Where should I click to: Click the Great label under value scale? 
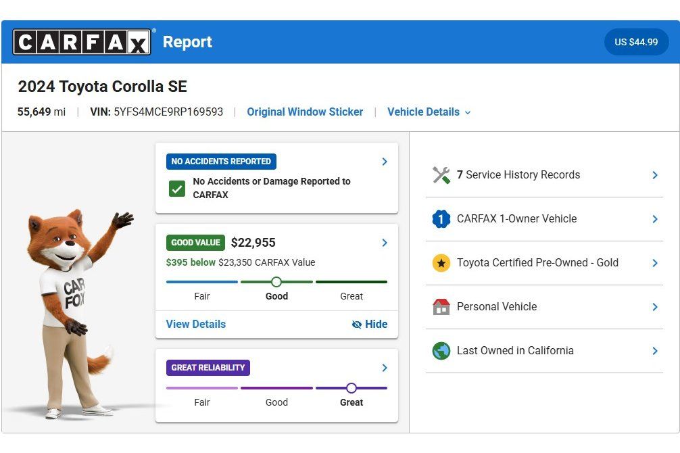tap(351, 296)
